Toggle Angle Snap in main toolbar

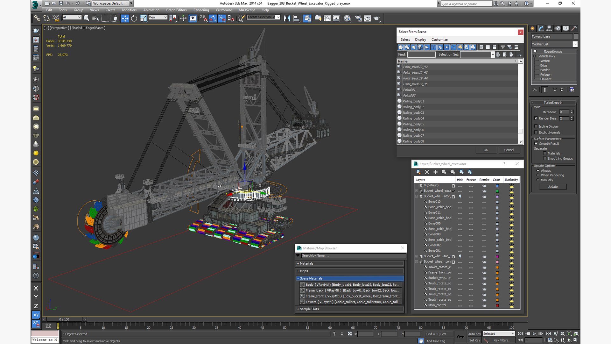[x=213, y=18]
